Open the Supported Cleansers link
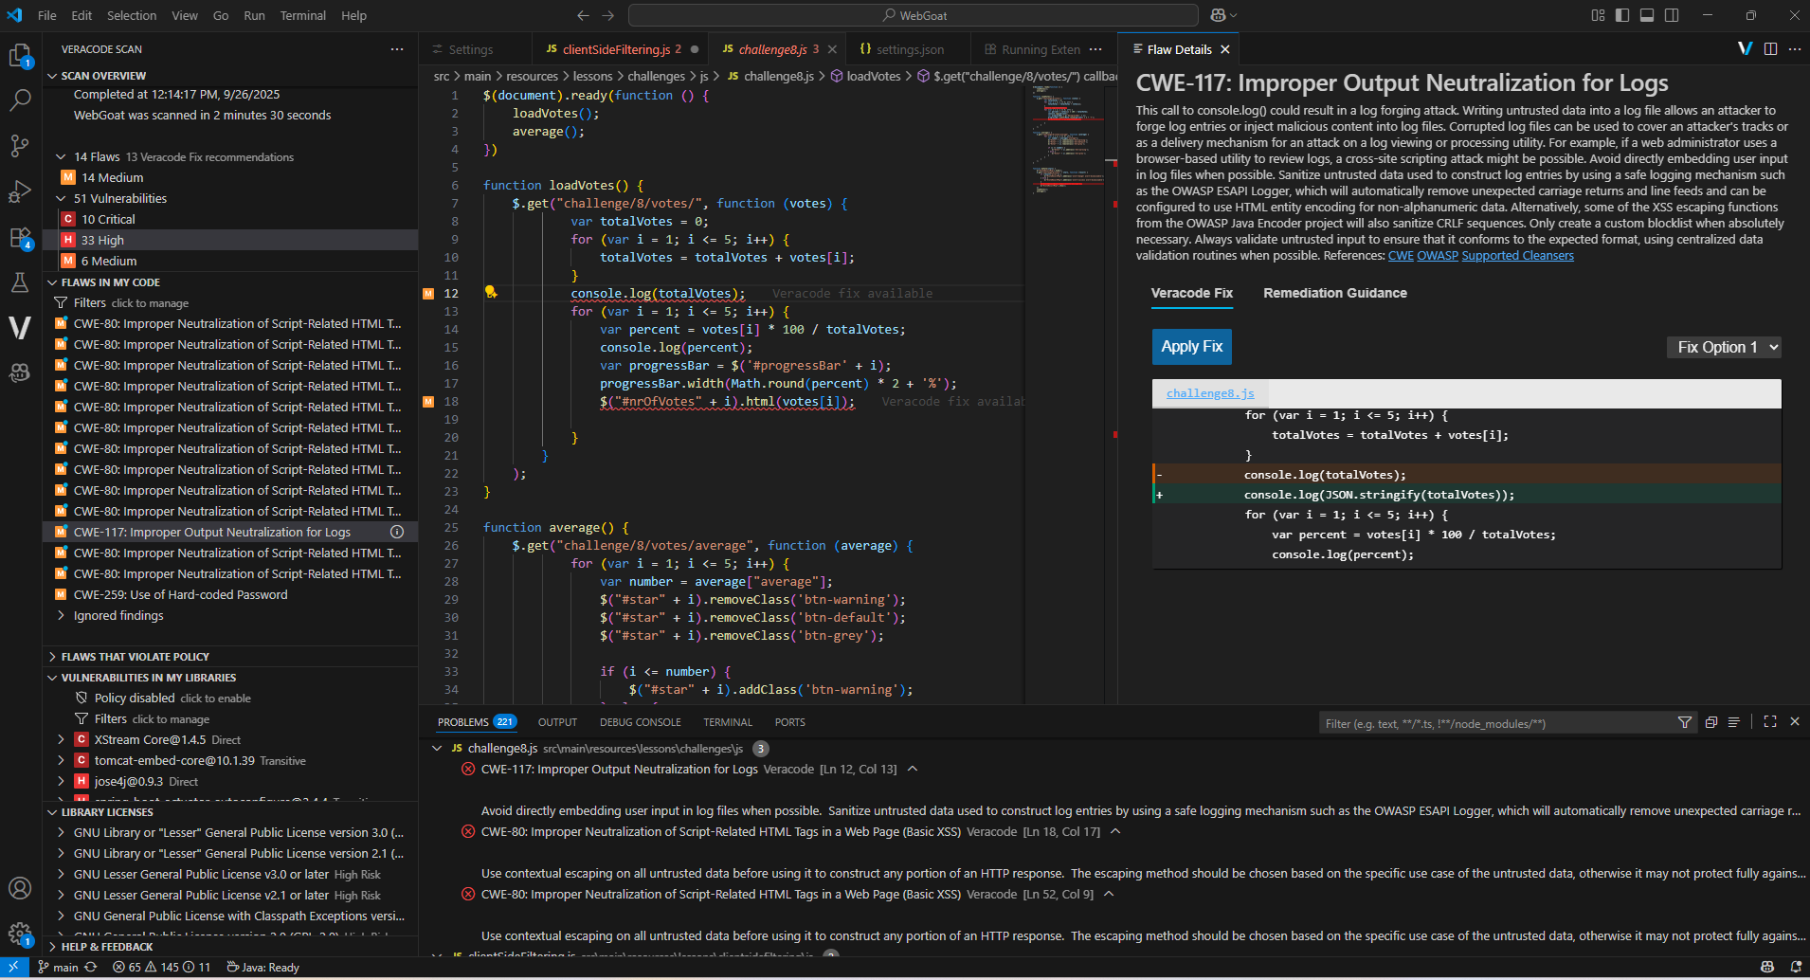 (1517, 256)
